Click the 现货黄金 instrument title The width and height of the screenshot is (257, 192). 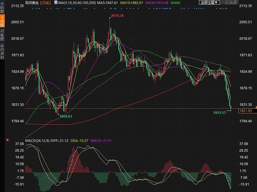point(32,3)
